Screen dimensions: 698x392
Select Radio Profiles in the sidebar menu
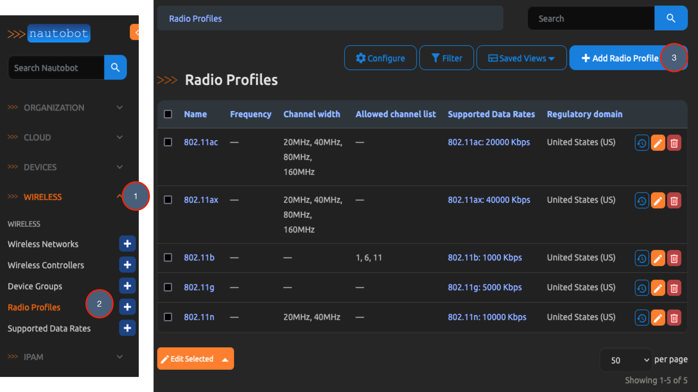coord(34,307)
